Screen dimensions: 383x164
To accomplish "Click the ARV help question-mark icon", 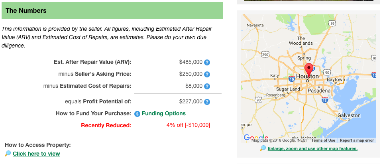I will click(207, 62).
